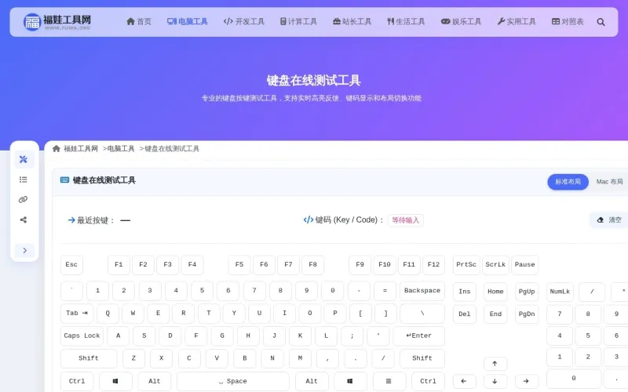Screen dimensions: 628x392
Task: Click the Home key
Action: point(495,292)
